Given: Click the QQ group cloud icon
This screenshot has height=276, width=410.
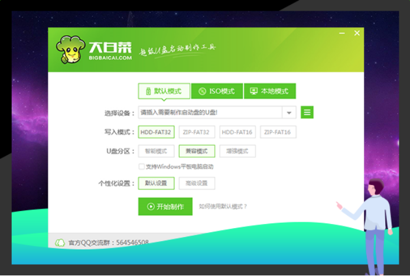Looking at the screenshot, I should tap(60, 242).
